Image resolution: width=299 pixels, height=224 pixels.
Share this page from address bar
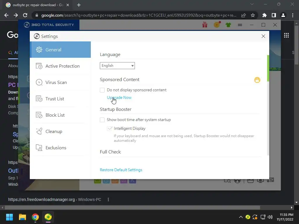[244, 15]
